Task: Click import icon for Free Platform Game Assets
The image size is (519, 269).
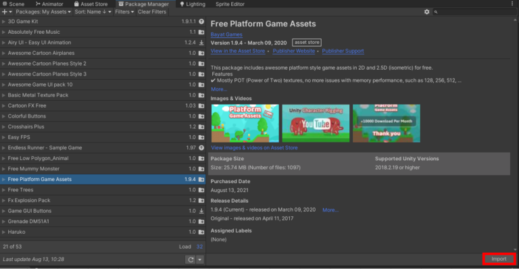Action: (x=201, y=179)
